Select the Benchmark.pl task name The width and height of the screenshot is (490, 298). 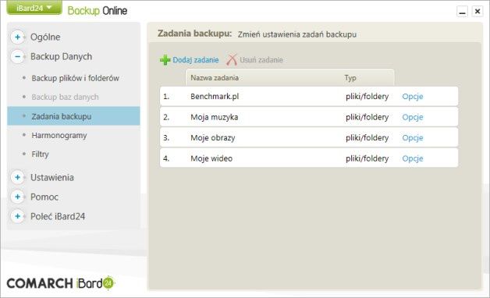pyautogui.click(x=215, y=97)
